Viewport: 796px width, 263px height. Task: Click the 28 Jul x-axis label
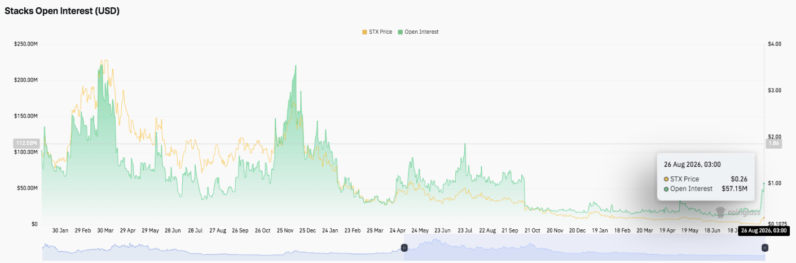point(195,231)
